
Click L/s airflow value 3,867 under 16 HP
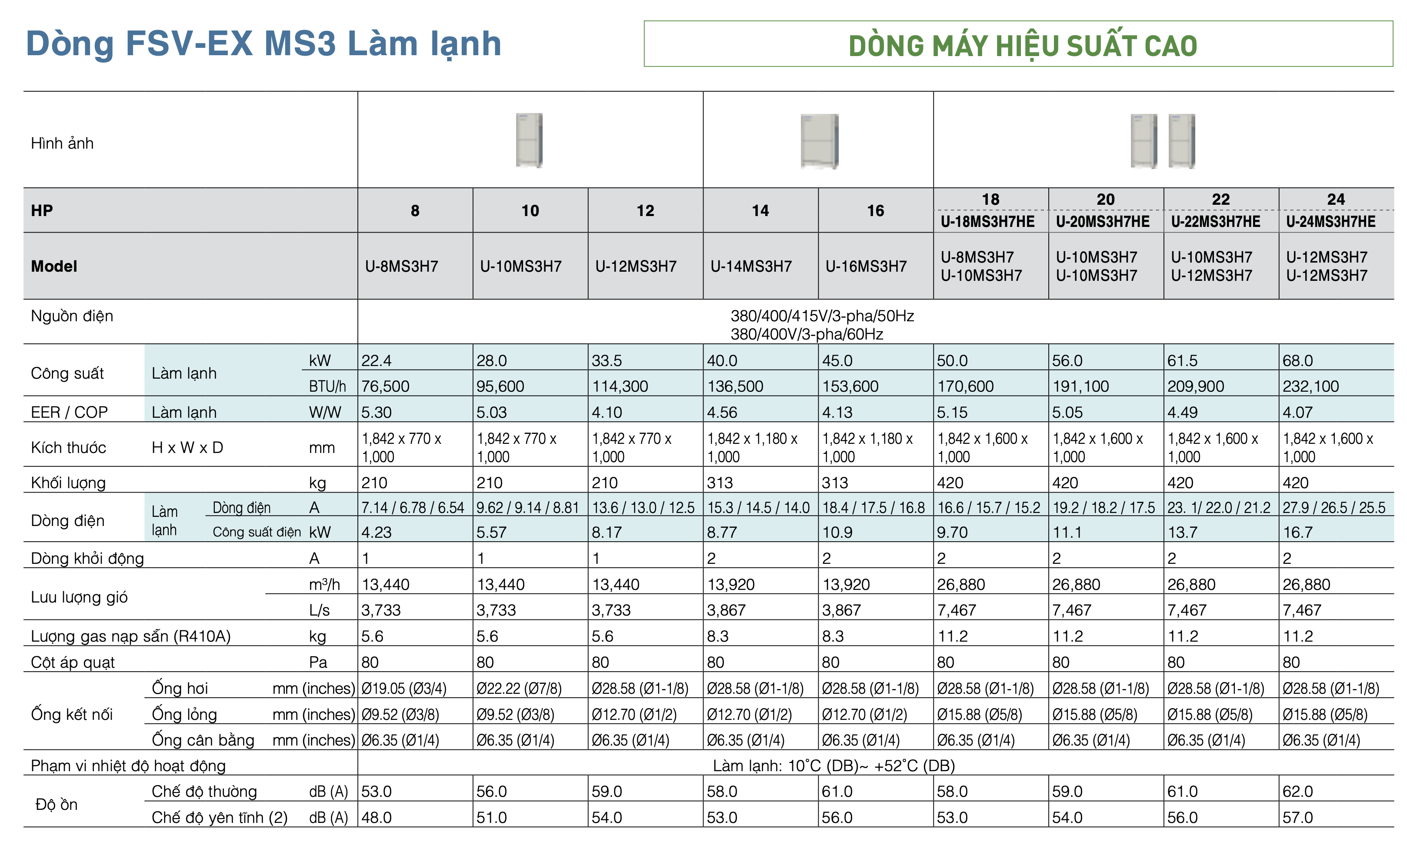[841, 610]
